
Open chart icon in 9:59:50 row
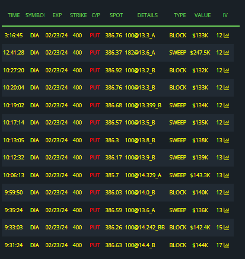tap(226, 193)
